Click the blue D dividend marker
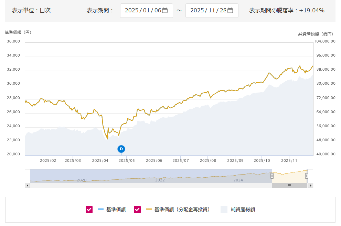This screenshot has height=226, width=341. click(x=121, y=149)
